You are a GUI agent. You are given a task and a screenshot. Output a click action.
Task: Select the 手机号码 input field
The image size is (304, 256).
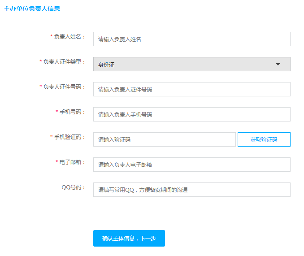[192, 114]
